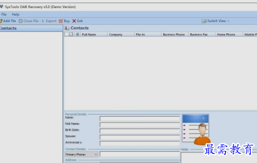Sort by the Business Fax column

pyautogui.click(x=202, y=35)
